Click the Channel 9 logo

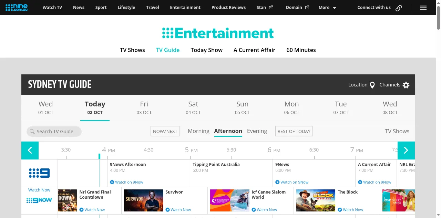[x=39, y=173]
